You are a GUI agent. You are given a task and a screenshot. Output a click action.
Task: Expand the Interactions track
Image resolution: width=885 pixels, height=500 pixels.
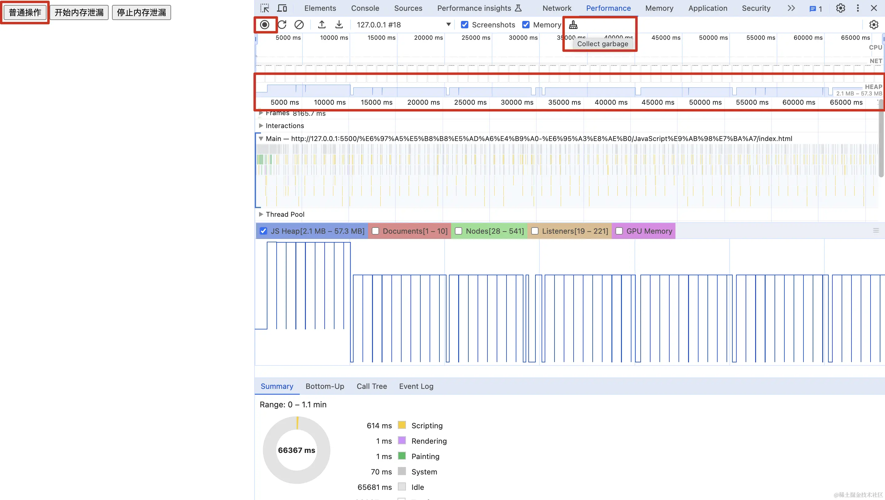[x=261, y=126]
